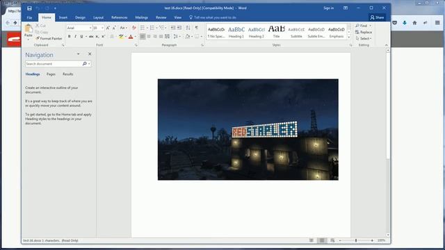Click the Center alignment icon
Screen dimensions: 445x250
(x=149, y=37)
